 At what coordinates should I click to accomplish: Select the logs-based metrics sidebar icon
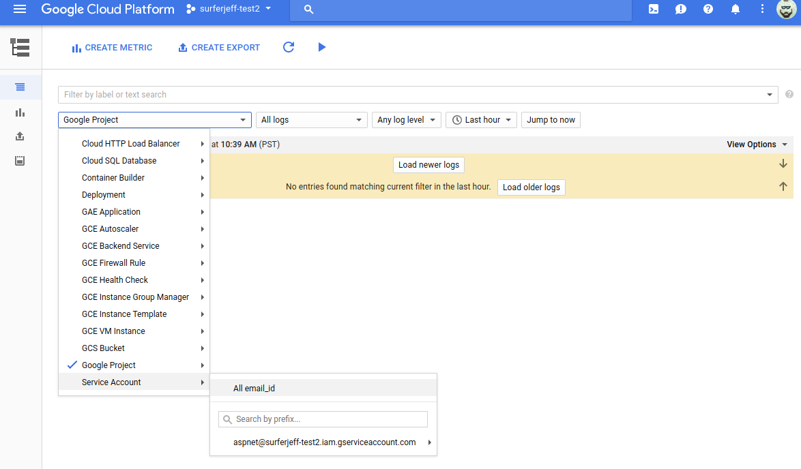pos(20,112)
